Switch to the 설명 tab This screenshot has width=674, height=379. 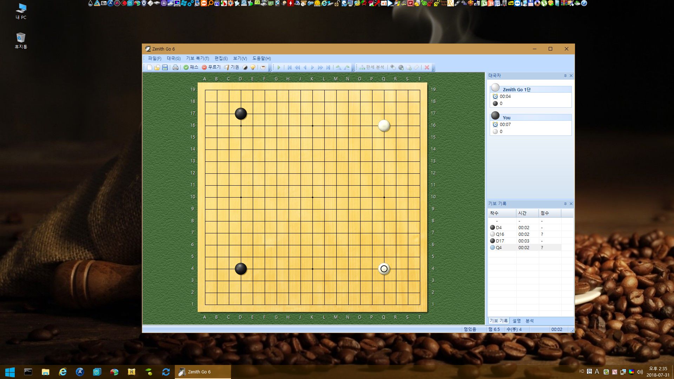517,321
